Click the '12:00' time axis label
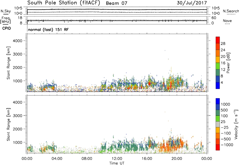 tap(117, 159)
